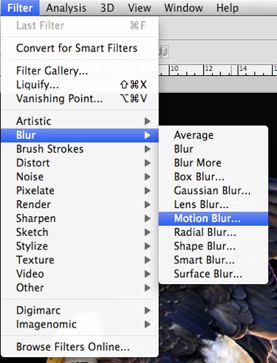Viewport: 277px width, 363px height.
Task: Open the Imagenomic plugin submenu
Action: pos(80,324)
